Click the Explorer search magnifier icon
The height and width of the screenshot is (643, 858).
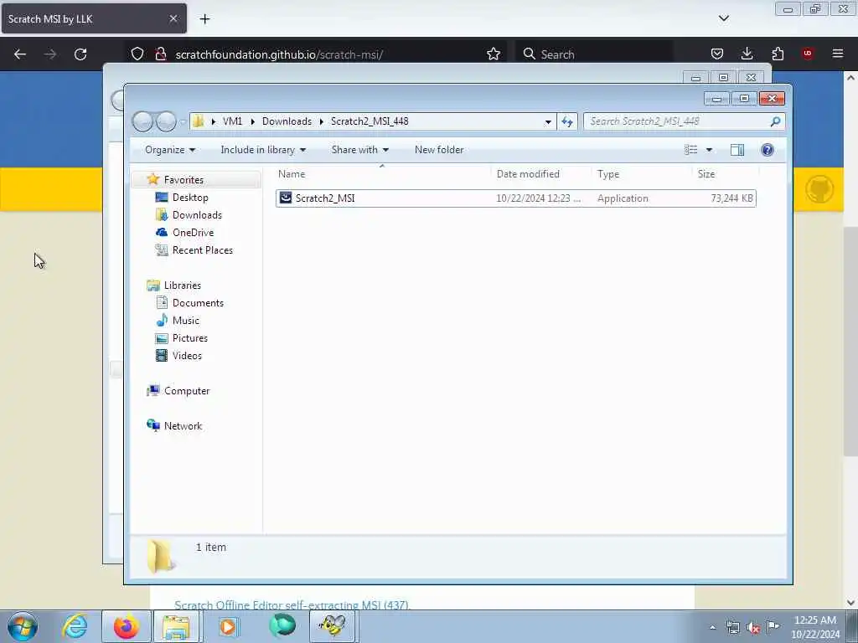pyautogui.click(x=775, y=121)
